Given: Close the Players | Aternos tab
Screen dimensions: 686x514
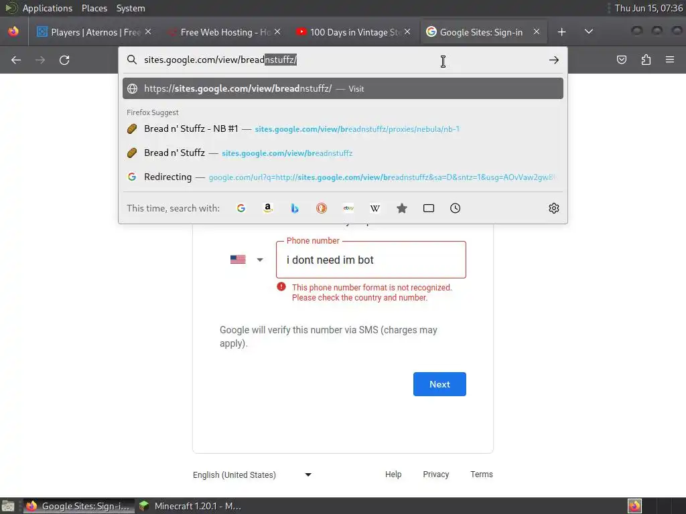Looking at the screenshot, I should tap(148, 32).
